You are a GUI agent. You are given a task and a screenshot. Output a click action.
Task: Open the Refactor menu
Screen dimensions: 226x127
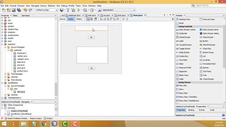click(52, 6)
